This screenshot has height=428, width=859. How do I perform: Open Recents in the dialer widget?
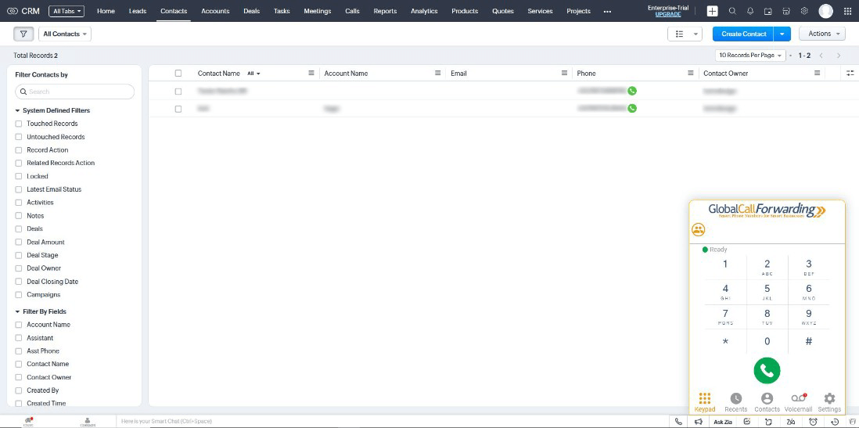pos(735,403)
